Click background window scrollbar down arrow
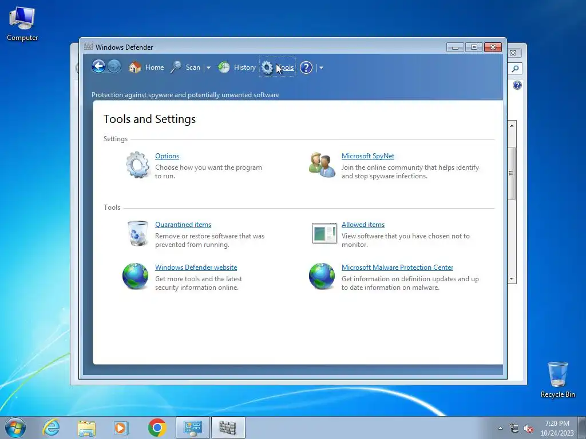 tap(512, 279)
